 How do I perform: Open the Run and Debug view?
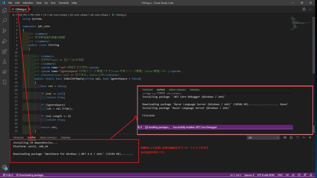(x=4, y=41)
